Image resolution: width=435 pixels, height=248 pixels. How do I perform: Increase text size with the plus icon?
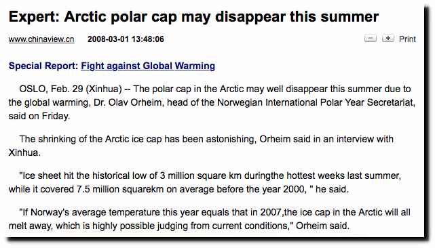(x=388, y=38)
